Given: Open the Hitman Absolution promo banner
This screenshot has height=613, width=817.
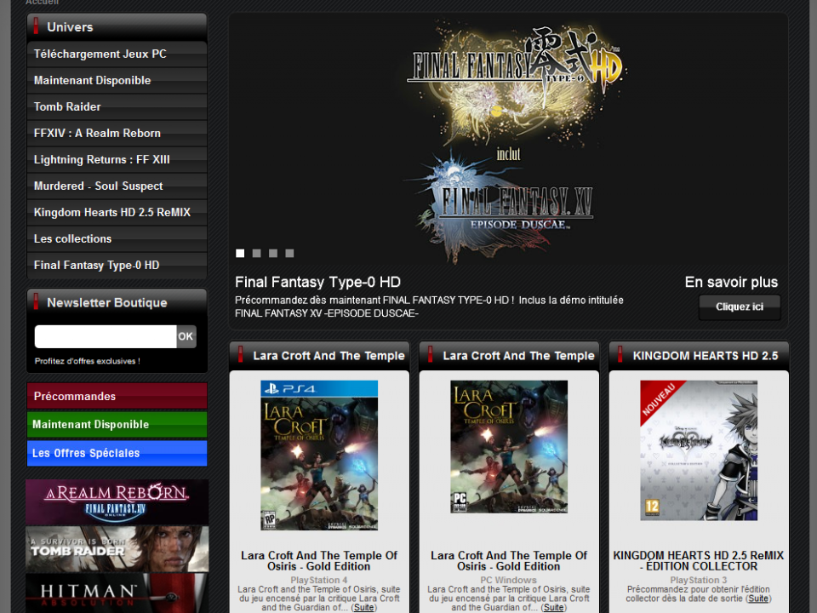Looking at the screenshot, I should [x=117, y=593].
